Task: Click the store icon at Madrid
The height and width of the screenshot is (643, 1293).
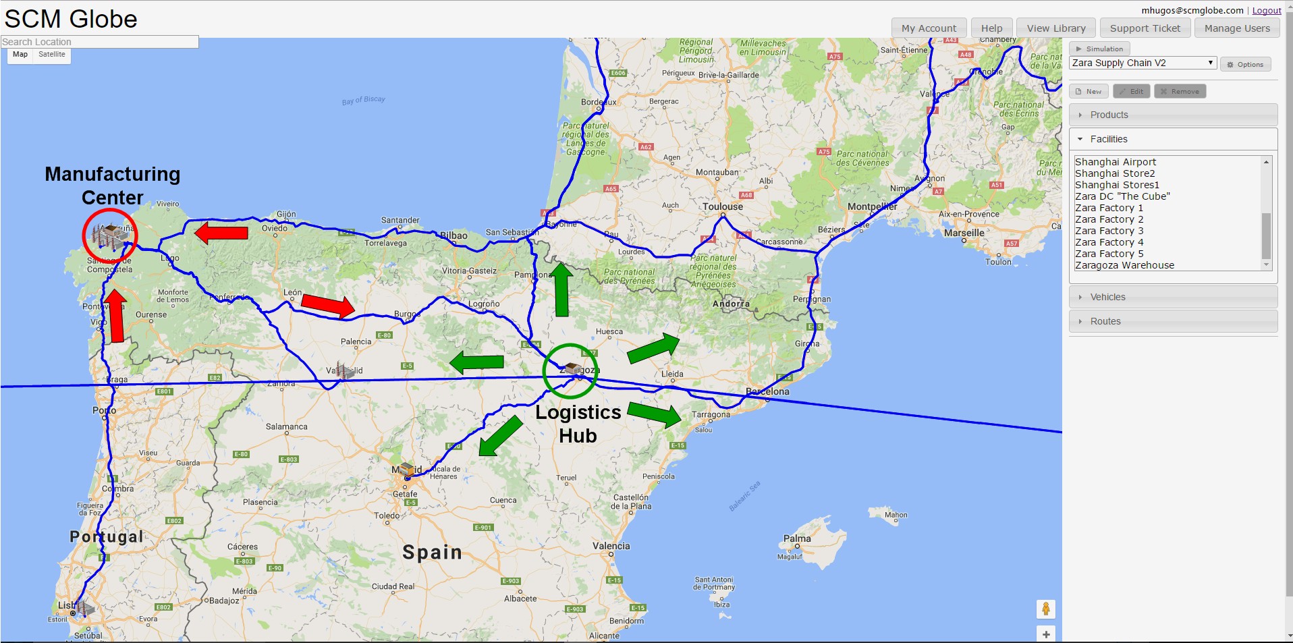Action: coord(406,469)
